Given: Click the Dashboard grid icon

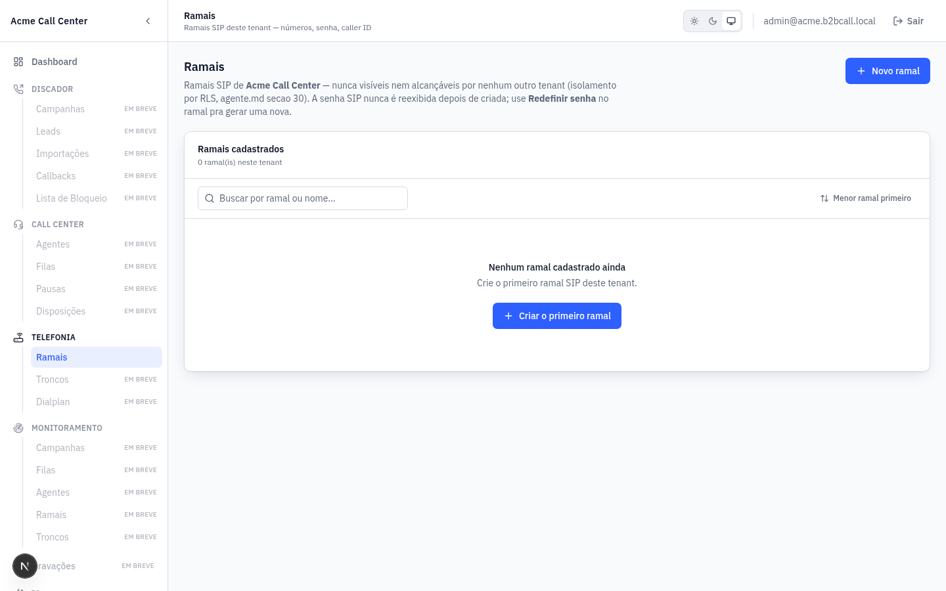Looking at the screenshot, I should (18, 62).
